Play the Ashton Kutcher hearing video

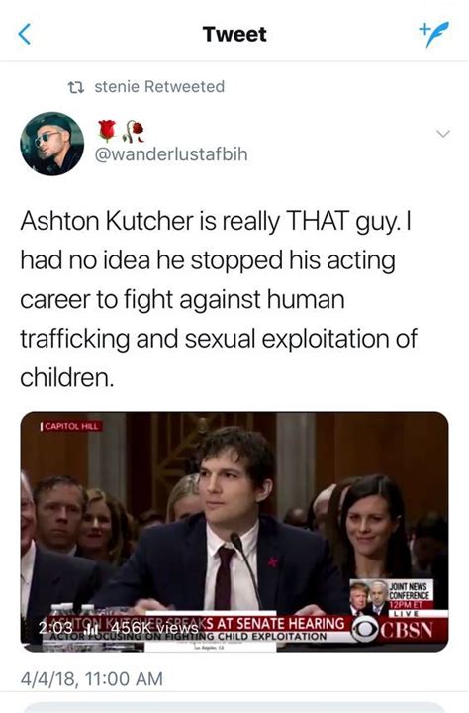tap(234, 532)
